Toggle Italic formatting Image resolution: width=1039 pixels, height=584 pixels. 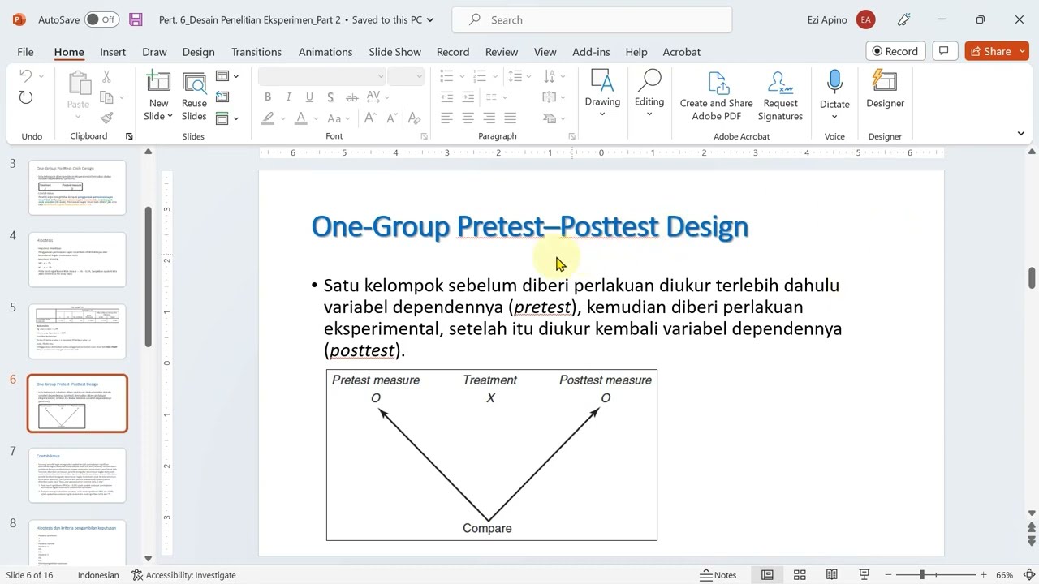[288, 97]
